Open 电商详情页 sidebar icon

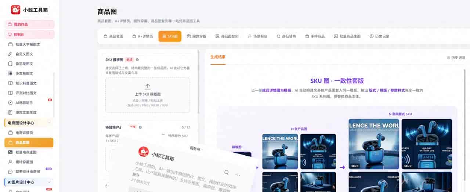pyautogui.click(x=10, y=133)
